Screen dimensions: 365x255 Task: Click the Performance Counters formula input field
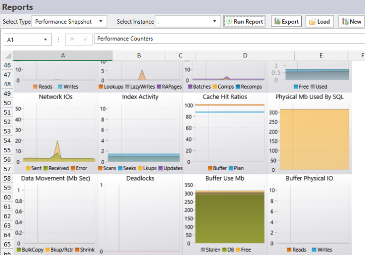[228, 39]
